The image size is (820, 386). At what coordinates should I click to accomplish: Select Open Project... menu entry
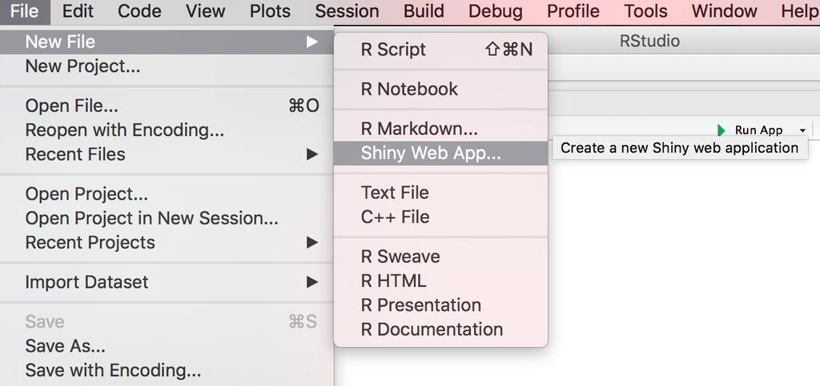point(167,194)
